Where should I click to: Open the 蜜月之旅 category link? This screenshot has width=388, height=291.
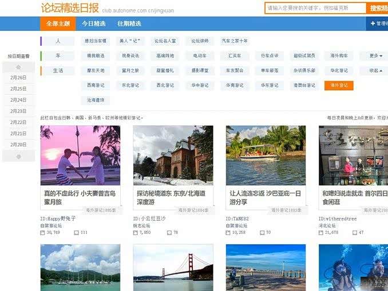(130, 71)
